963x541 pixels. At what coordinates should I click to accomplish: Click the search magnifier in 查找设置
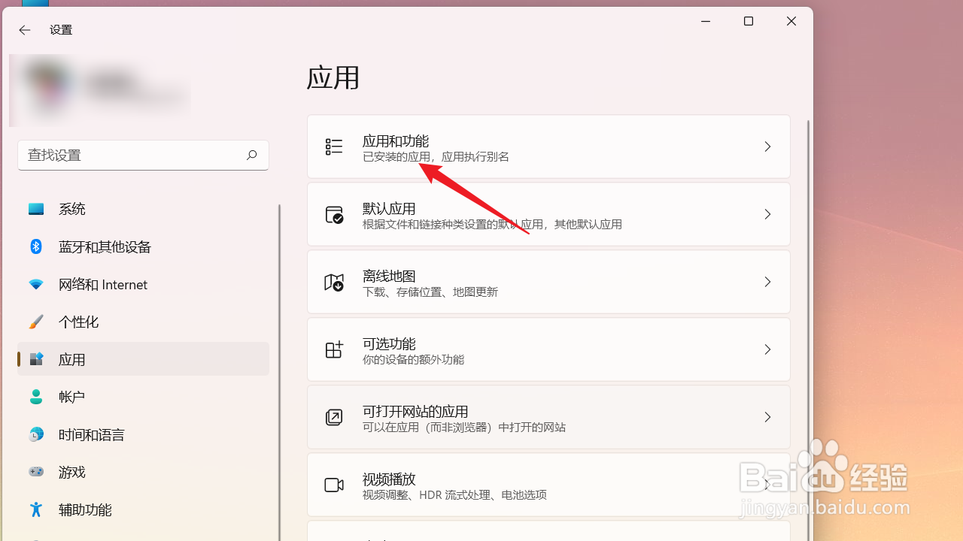pyautogui.click(x=252, y=155)
